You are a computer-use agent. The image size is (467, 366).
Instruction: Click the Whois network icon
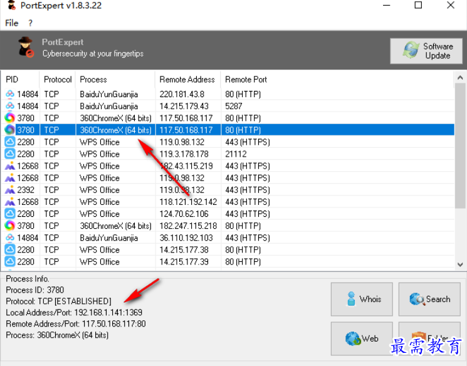(348, 300)
